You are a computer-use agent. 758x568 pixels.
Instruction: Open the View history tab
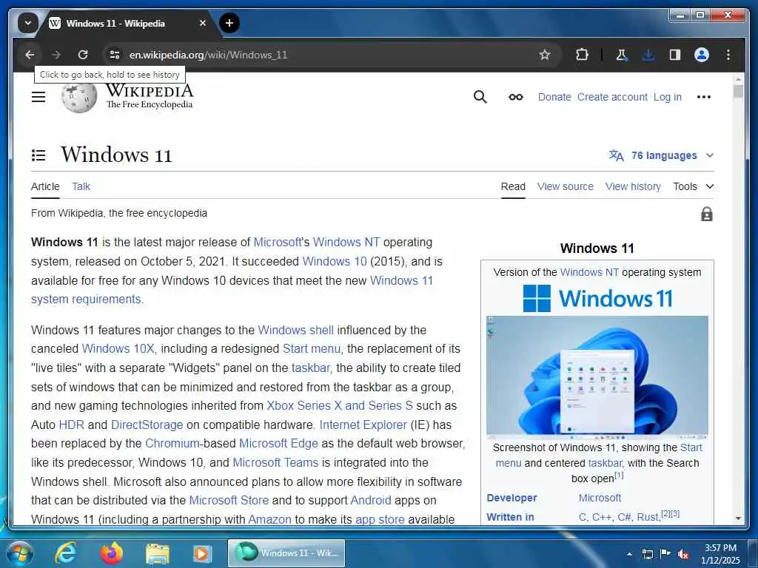coord(633,186)
